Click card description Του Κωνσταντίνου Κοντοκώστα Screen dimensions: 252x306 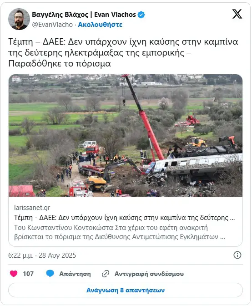[120, 232]
